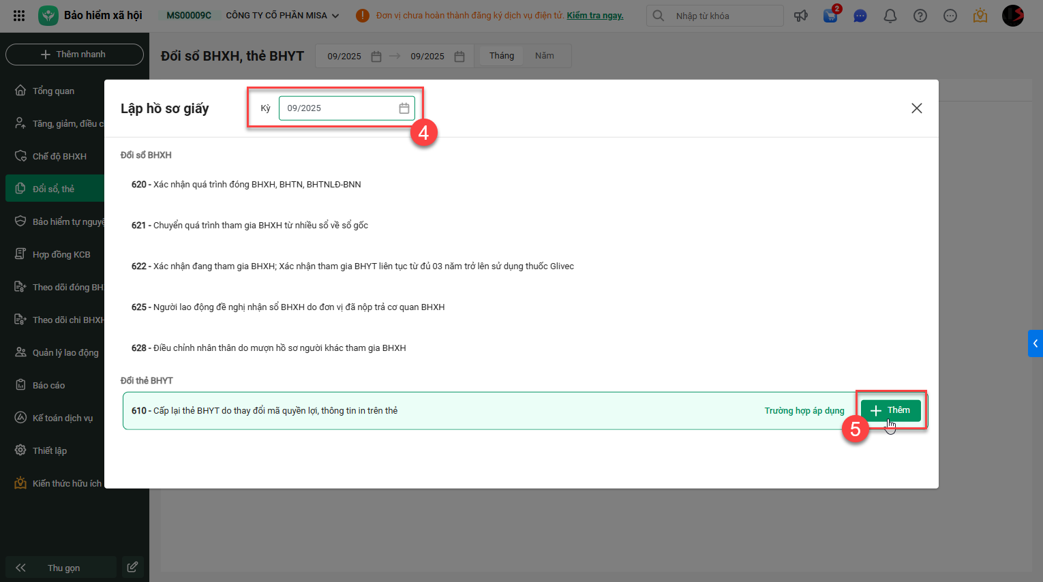Click the Kiểm tra ngay link
The width and height of the screenshot is (1043, 582).
click(595, 16)
